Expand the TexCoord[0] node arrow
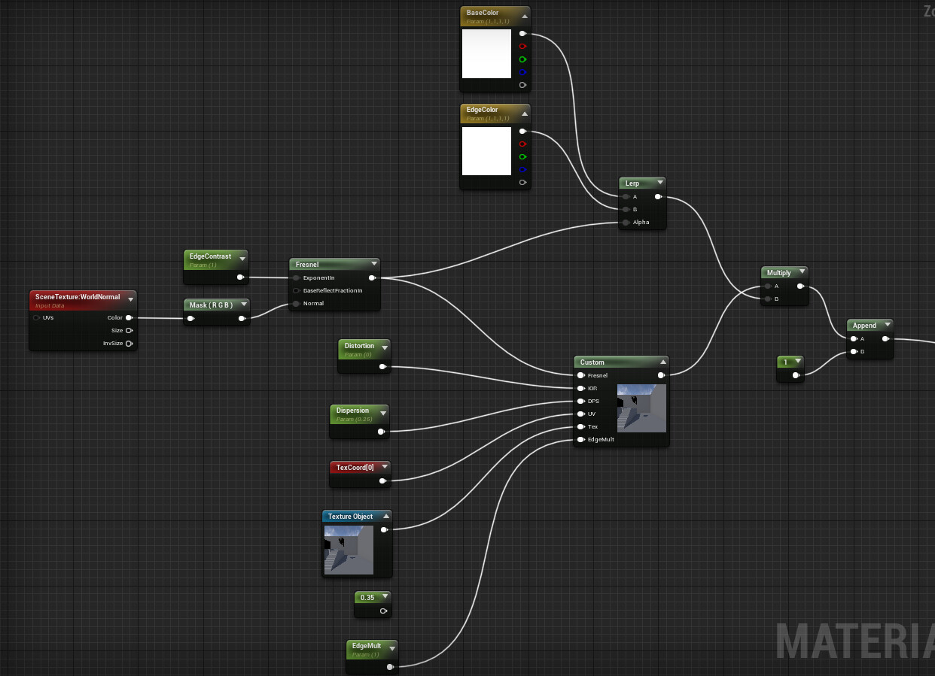This screenshot has width=935, height=676. pos(384,466)
